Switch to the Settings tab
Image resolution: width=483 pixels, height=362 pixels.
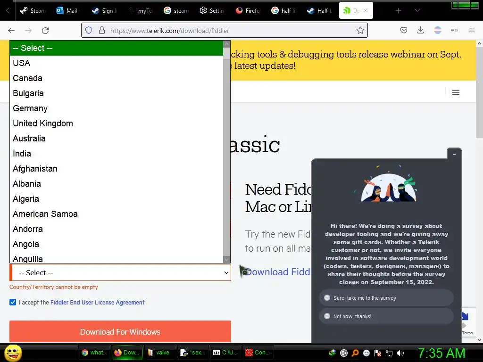pos(212,11)
